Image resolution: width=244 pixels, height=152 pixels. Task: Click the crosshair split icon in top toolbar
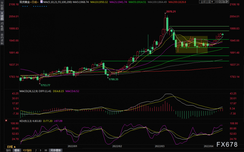(217, 2)
